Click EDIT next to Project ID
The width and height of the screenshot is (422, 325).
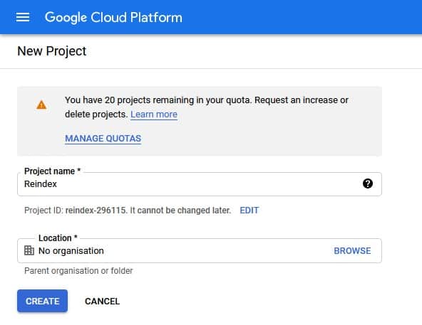tap(249, 211)
